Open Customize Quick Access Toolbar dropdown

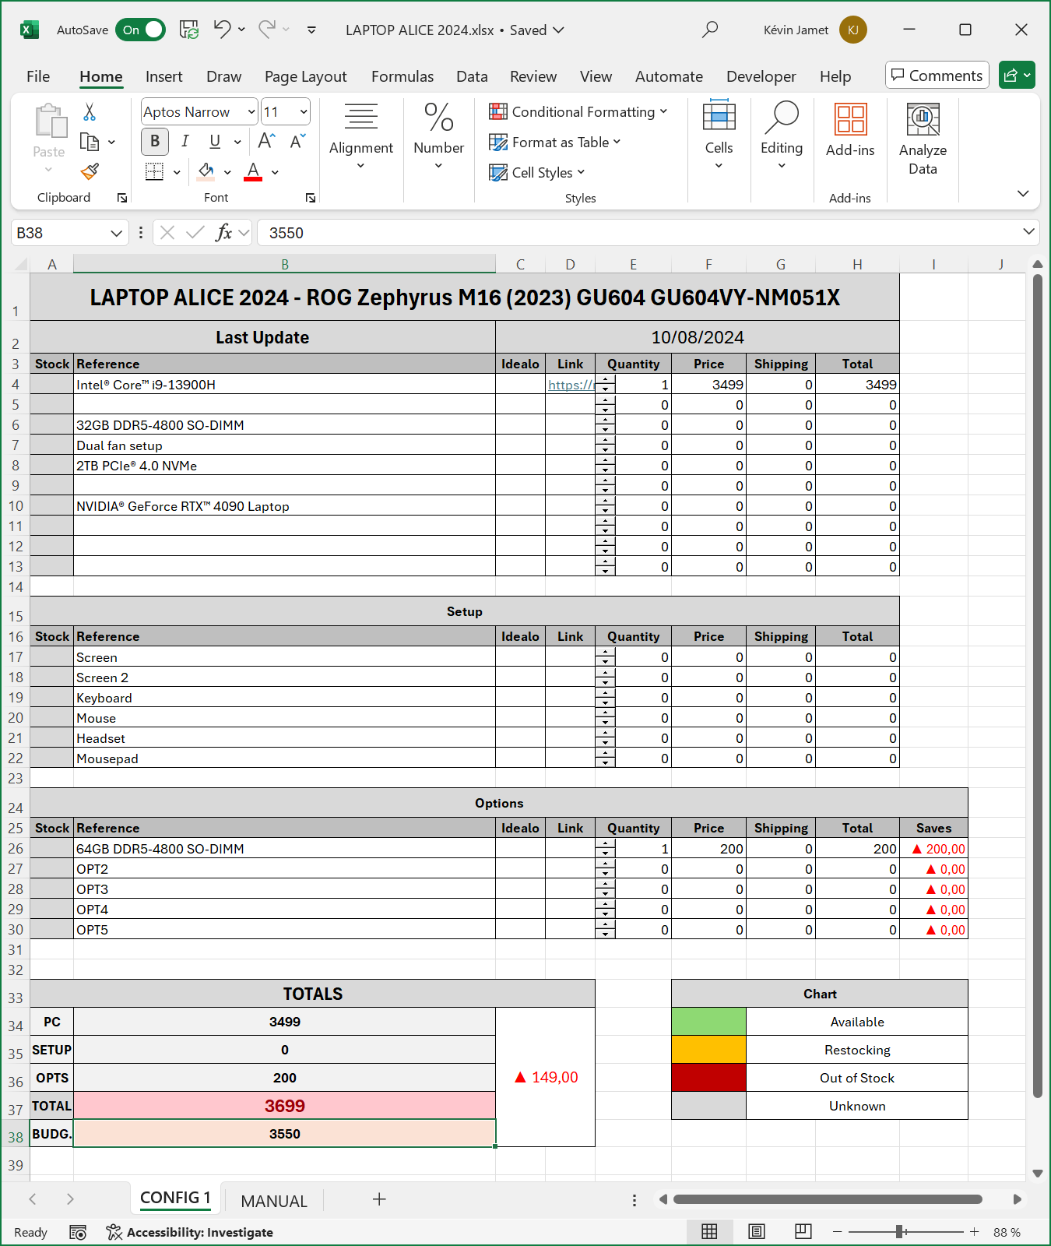[x=311, y=30]
